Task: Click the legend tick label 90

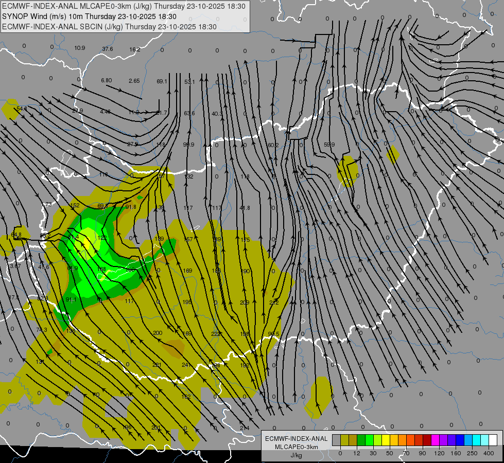Action: pyautogui.click(x=422, y=453)
